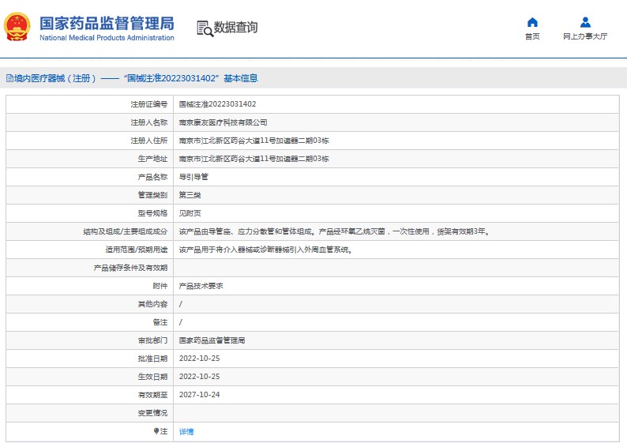The image size is (627, 447).
Task: Open the 首页 home icon
Action: coord(532,22)
